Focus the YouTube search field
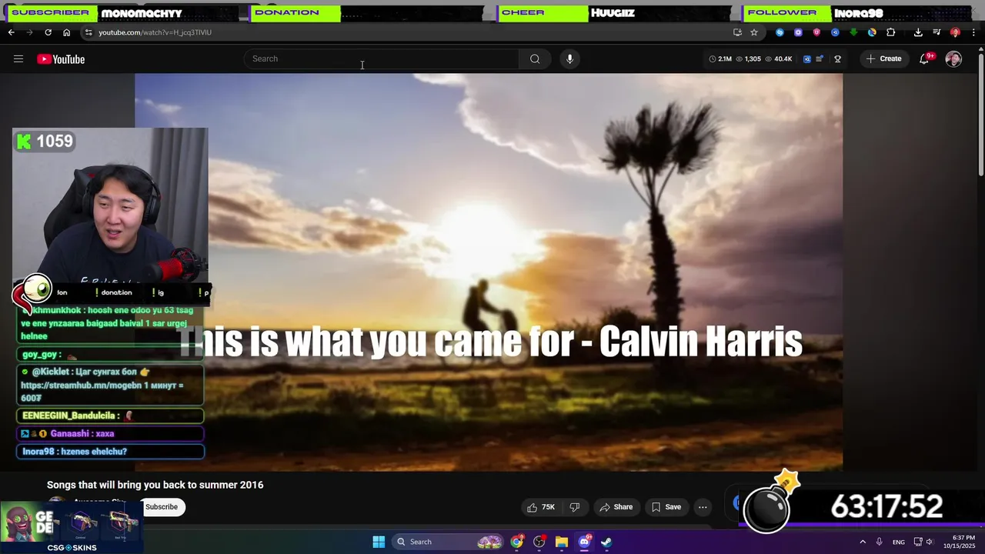This screenshot has width=985, height=554. (382, 59)
